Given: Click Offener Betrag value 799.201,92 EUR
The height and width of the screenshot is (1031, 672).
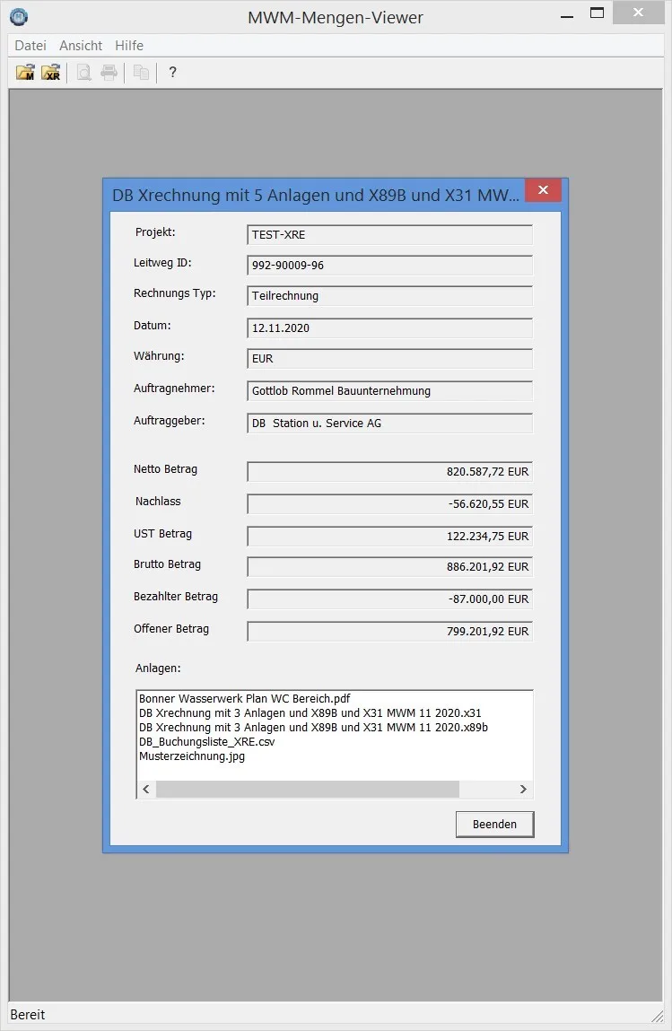Looking at the screenshot, I should pos(390,631).
